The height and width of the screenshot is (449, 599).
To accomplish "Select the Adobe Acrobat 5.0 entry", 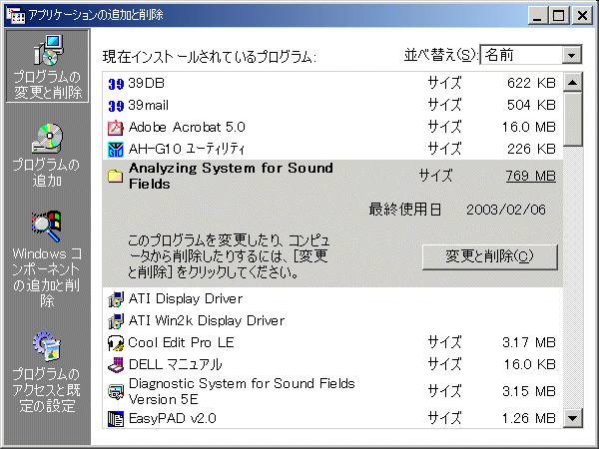I will (332, 128).
